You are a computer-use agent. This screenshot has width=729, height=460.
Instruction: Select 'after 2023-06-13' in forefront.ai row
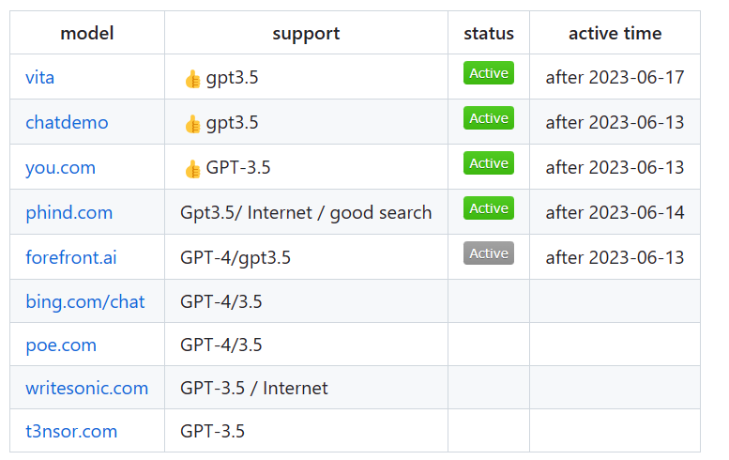pos(615,257)
